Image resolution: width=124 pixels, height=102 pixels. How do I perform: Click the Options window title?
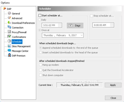coord(5,3)
